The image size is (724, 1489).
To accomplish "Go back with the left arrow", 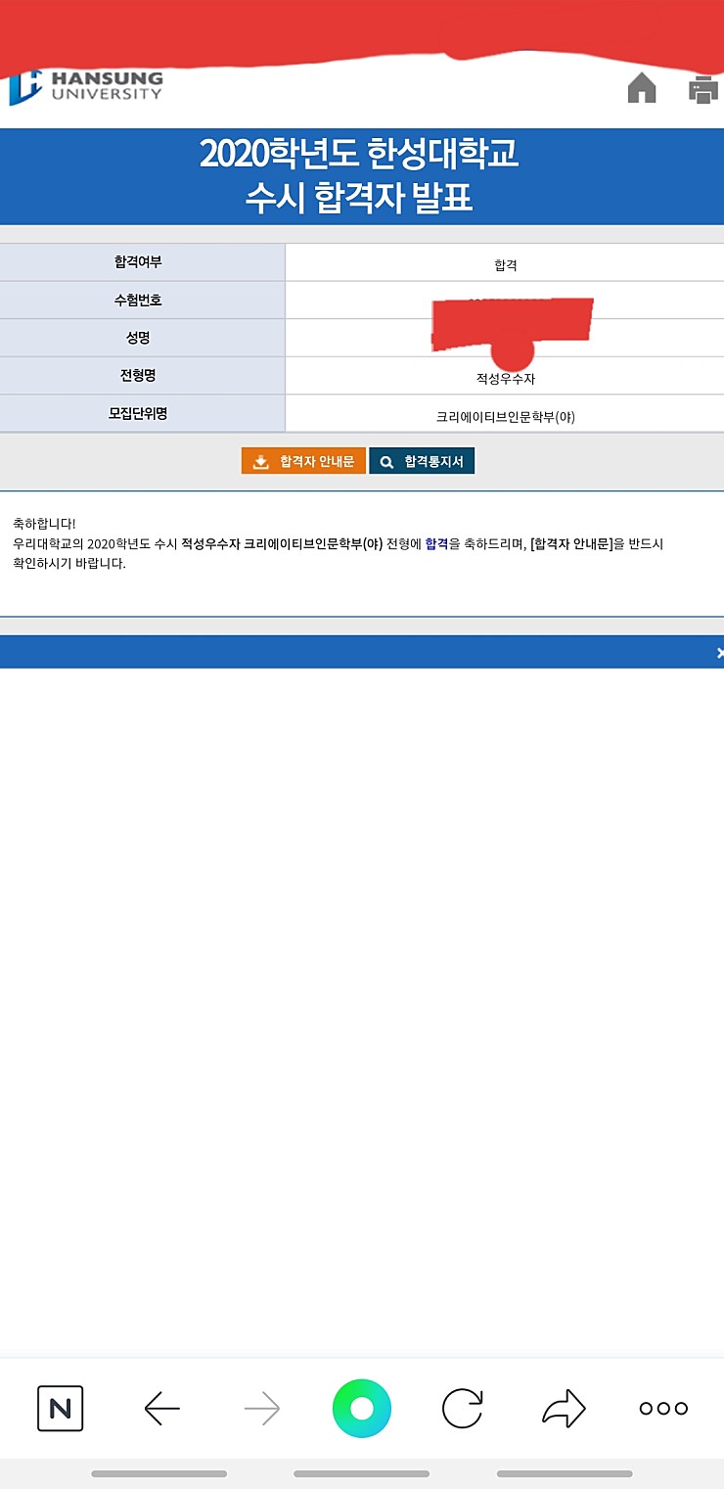I will [x=162, y=1409].
